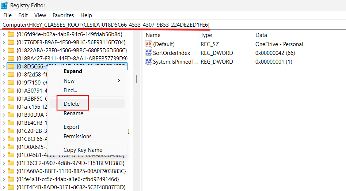The height and width of the screenshot is (191, 346).
Task: Expand the {01F36CE2-0907-4d8b-979D-F151BE91C883} key
Action: pyautogui.click(x=4, y=163)
